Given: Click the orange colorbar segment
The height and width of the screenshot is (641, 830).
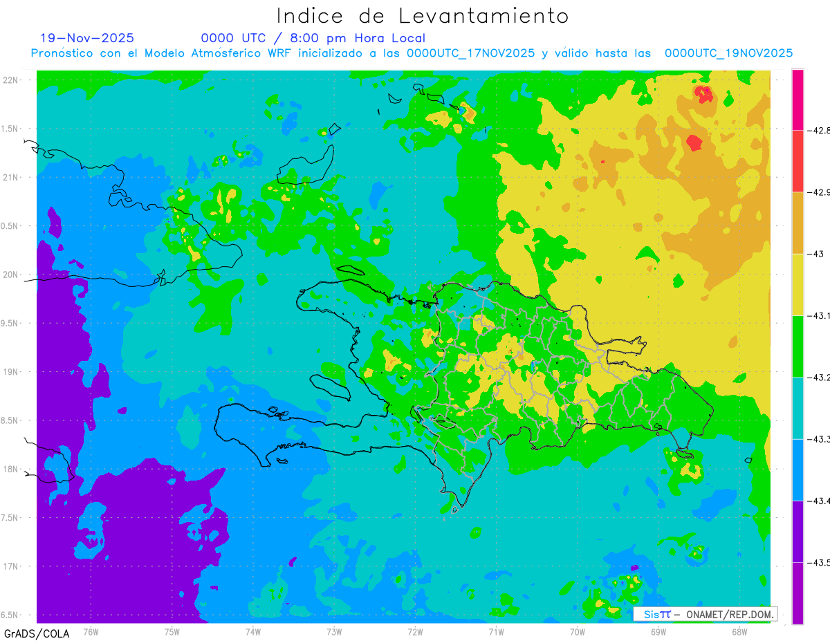Looking at the screenshot, I should tap(797, 223).
